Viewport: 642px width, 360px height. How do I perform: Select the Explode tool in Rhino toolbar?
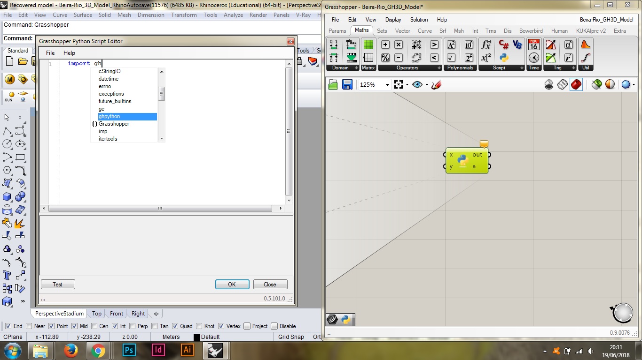(20, 223)
